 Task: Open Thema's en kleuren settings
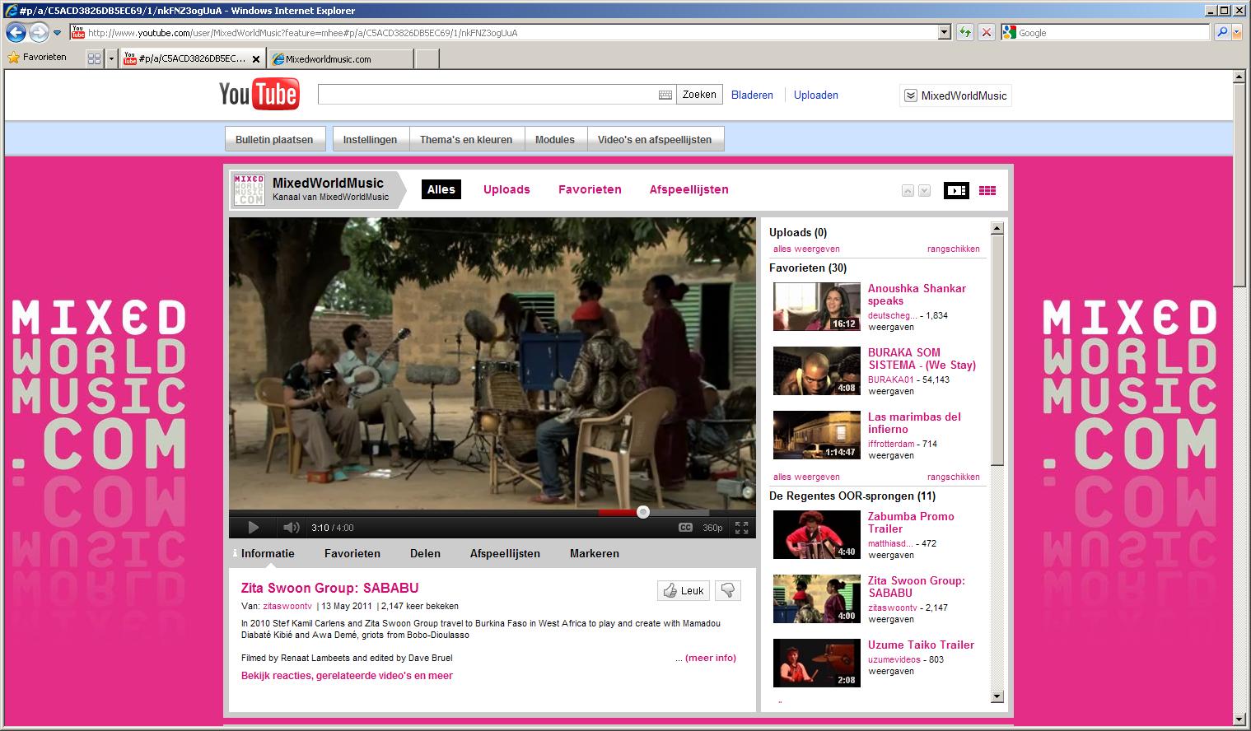pyautogui.click(x=466, y=139)
